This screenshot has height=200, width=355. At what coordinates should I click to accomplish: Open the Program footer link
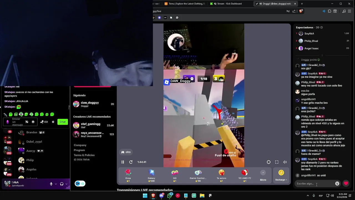[x=79, y=150]
